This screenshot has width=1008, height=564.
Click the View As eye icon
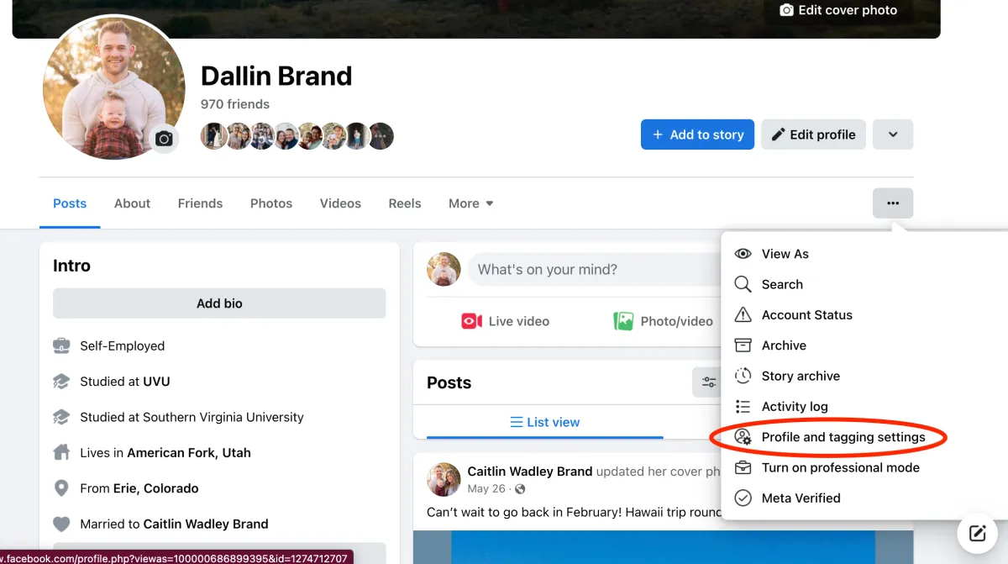(x=743, y=254)
